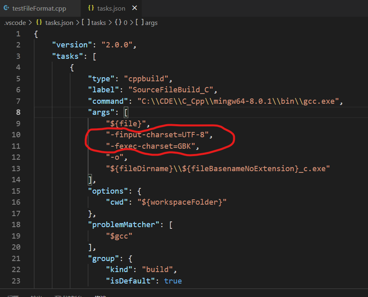Click the ${fileDirname} output path string

pyautogui.click(x=218, y=169)
